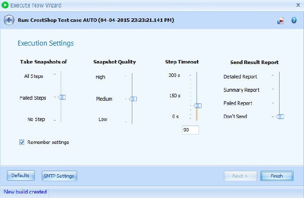Select Summary Report option
Viewport: 304px width, 198px height.
(241, 90)
